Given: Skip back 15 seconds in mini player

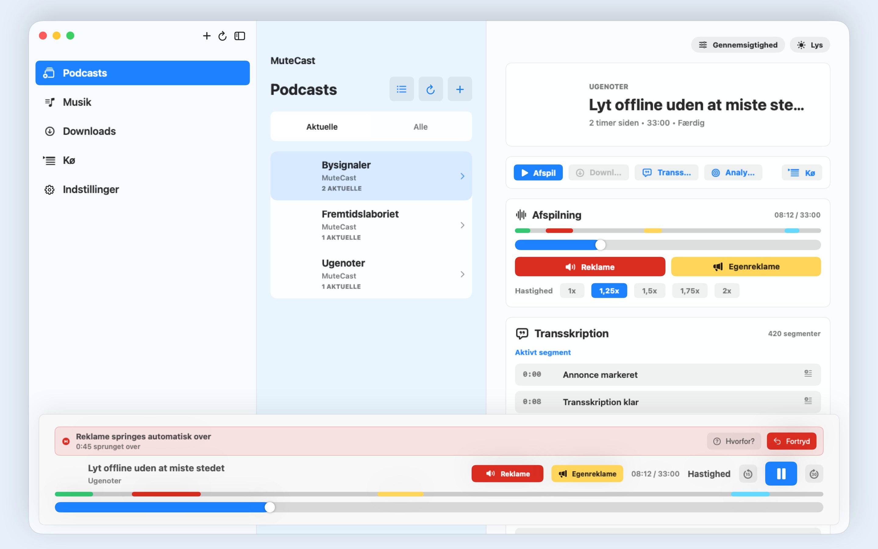Looking at the screenshot, I should pyautogui.click(x=748, y=473).
